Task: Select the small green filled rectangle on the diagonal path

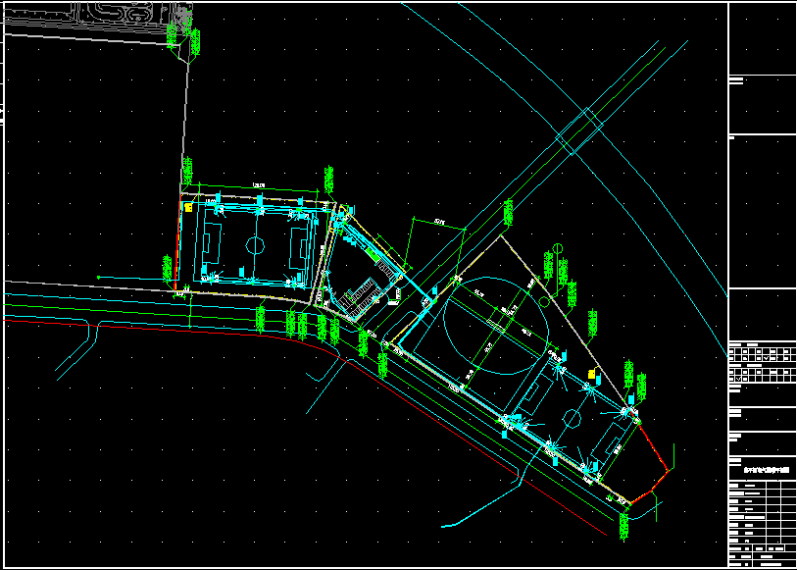Action: coord(374,255)
